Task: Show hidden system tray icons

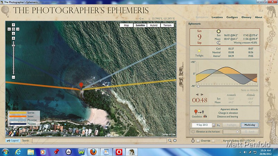Action: tap(240, 152)
